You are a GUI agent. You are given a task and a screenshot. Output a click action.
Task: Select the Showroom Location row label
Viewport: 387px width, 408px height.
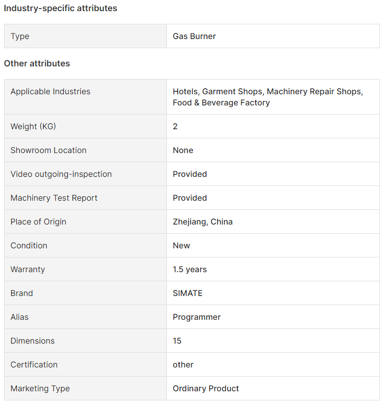(49, 151)
